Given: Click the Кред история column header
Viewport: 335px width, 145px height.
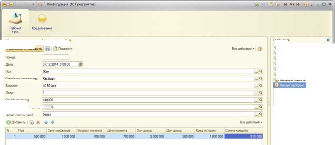Looking at the screenshot, I should tap(210, 130).
